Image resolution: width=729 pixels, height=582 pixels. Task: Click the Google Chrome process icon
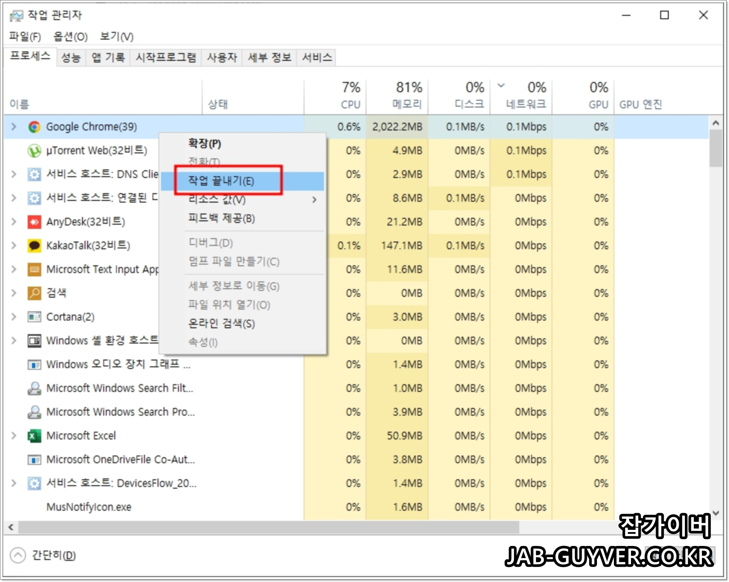point(34,127)
